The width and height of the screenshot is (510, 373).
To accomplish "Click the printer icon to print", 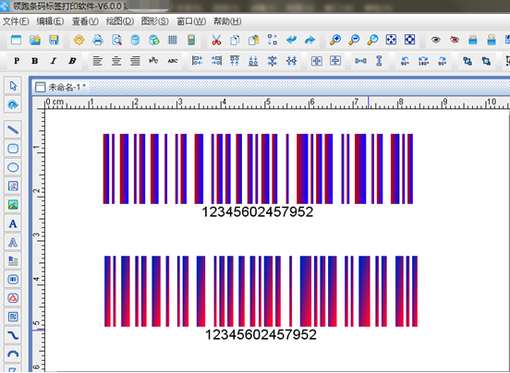I will [98, 40].
